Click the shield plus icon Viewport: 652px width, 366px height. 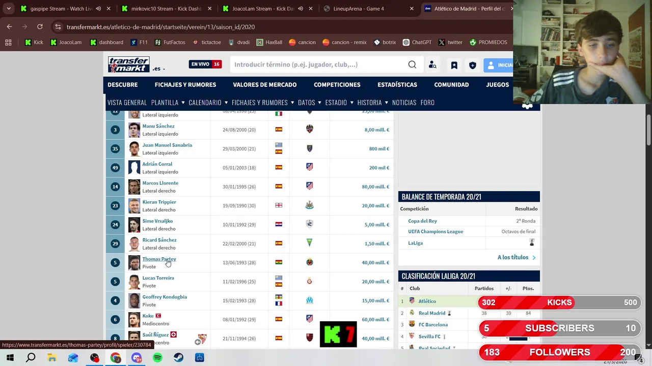(x=473, y=65)
